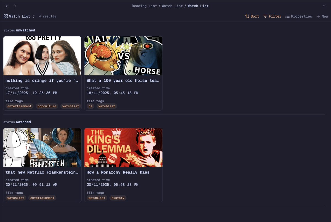Click the date 20/11/2025, 05:58:28 PM
Viewport: 331px width, 222px height.
pos(113,185)
